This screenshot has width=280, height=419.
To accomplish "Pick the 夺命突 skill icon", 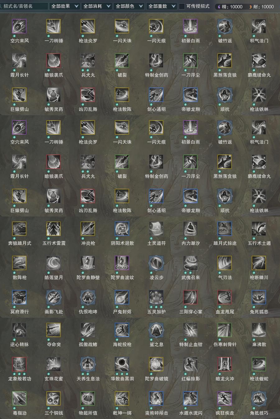I will point(54,330).
